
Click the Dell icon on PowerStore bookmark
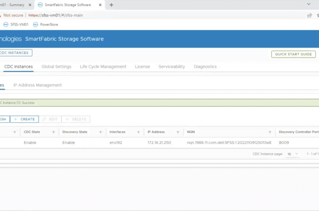(x=36, y=25)
